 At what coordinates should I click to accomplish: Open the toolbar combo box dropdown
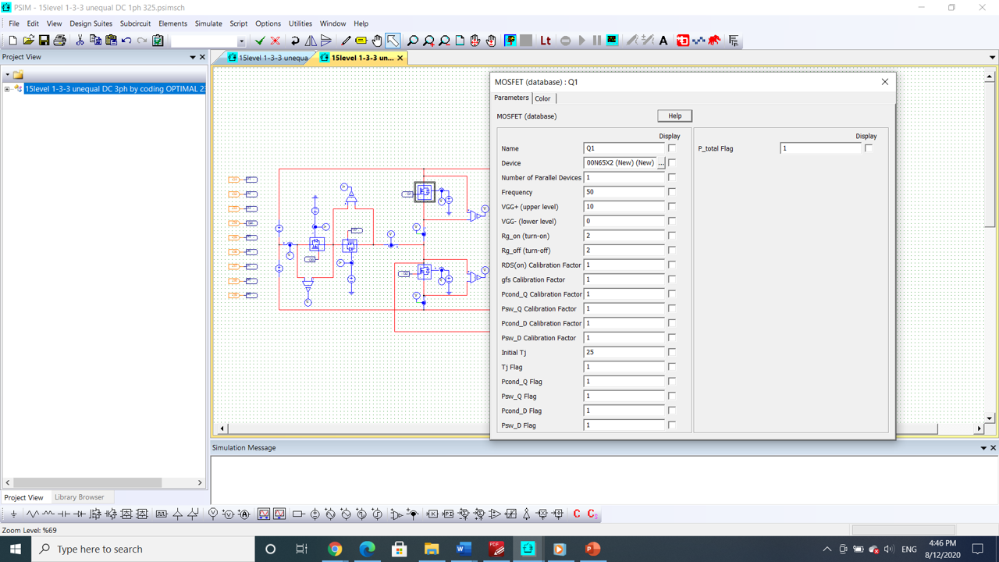241,41
